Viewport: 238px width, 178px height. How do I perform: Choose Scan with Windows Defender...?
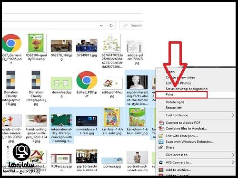pyautogui.click(x=189, y=141)
